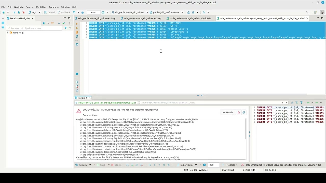Image resolution: width=326 pixels, height=183 pixels.
Task: Click the Refresh button in results bar
Action: (x=81, y=165)
